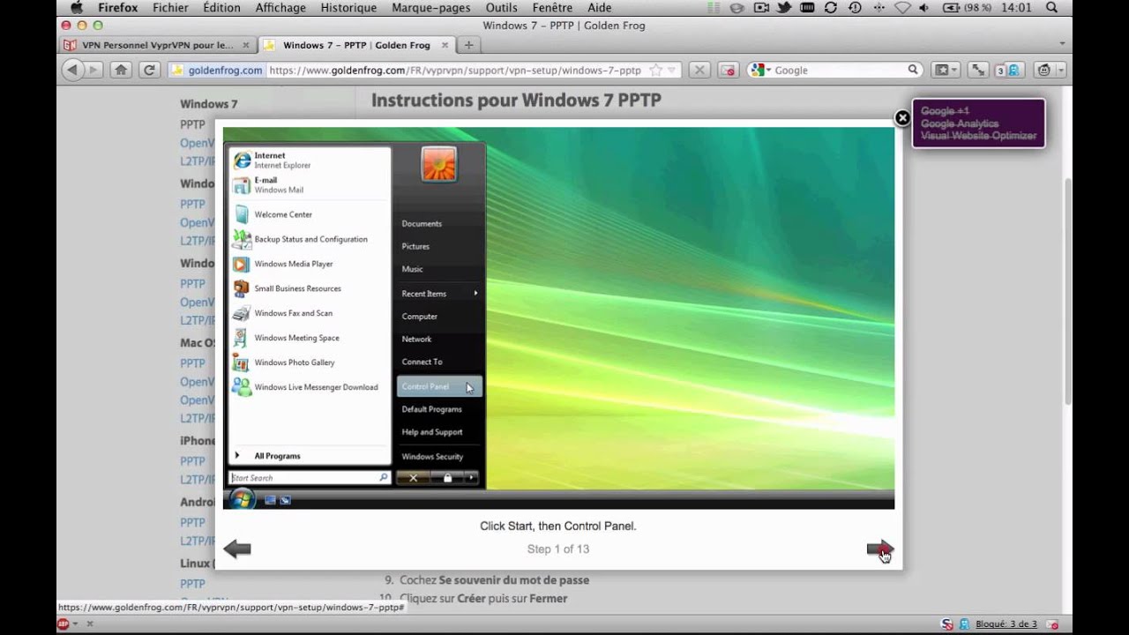This screenshot has height=635, width=1129.
Task: Bookmark this page with the star icon
Action: click(655, 70)
